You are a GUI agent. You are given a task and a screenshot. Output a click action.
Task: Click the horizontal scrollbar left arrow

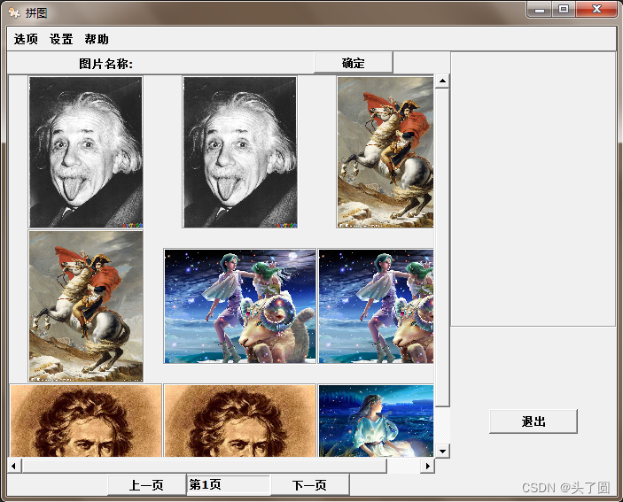(x=14, y=466)
